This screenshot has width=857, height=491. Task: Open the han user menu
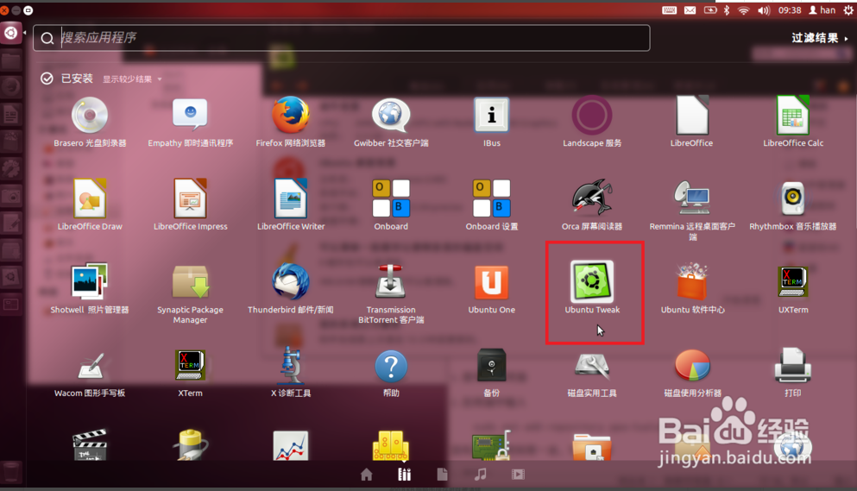[x=822, y=9]
